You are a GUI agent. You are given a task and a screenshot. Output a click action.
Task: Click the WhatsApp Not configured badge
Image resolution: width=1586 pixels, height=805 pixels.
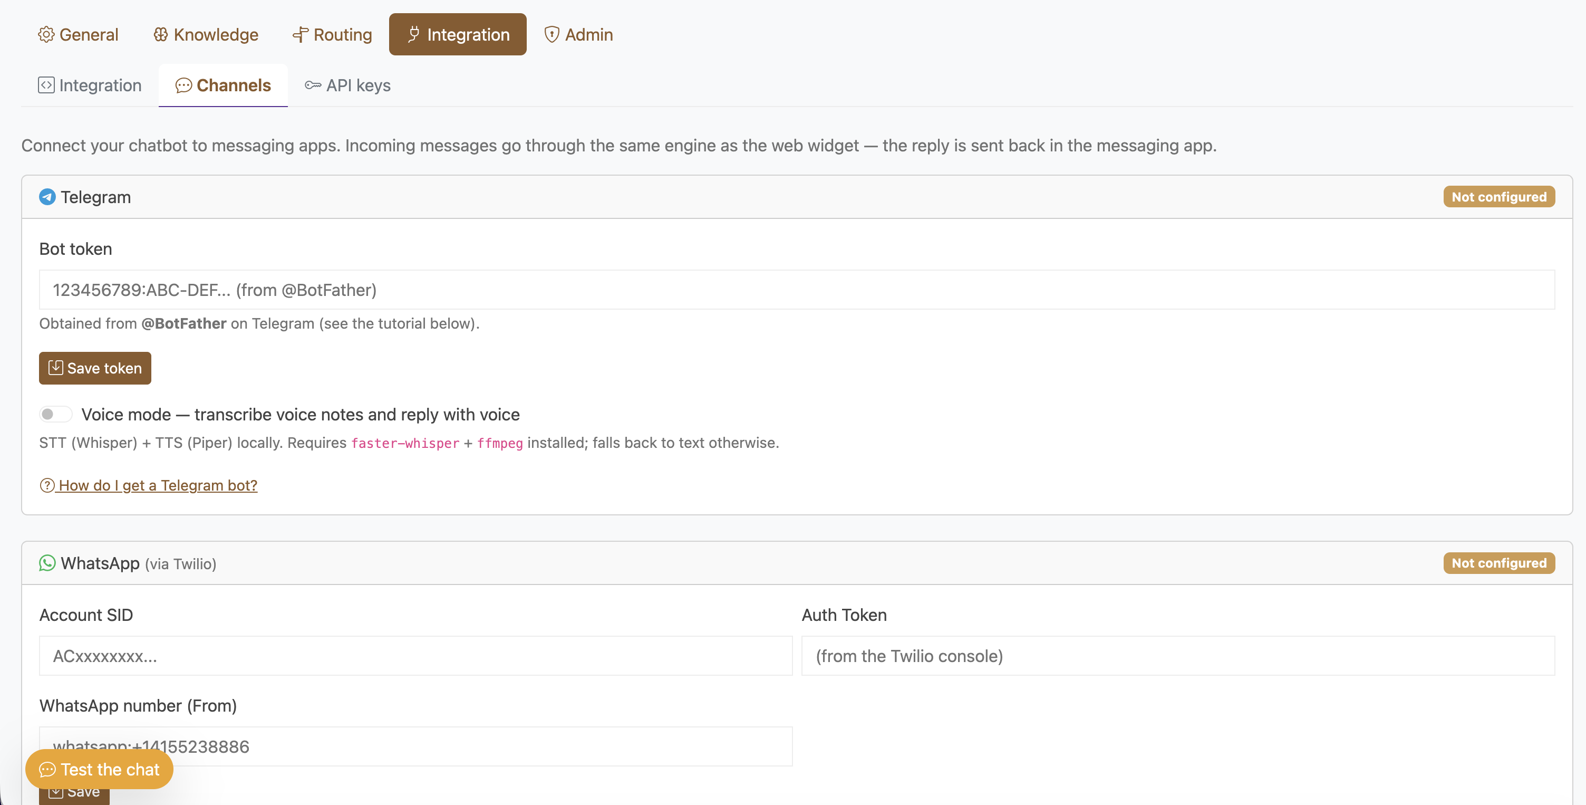coord(1498,563)
